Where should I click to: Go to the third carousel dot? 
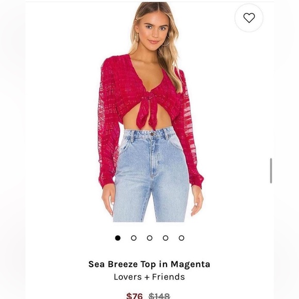point(149,238)
